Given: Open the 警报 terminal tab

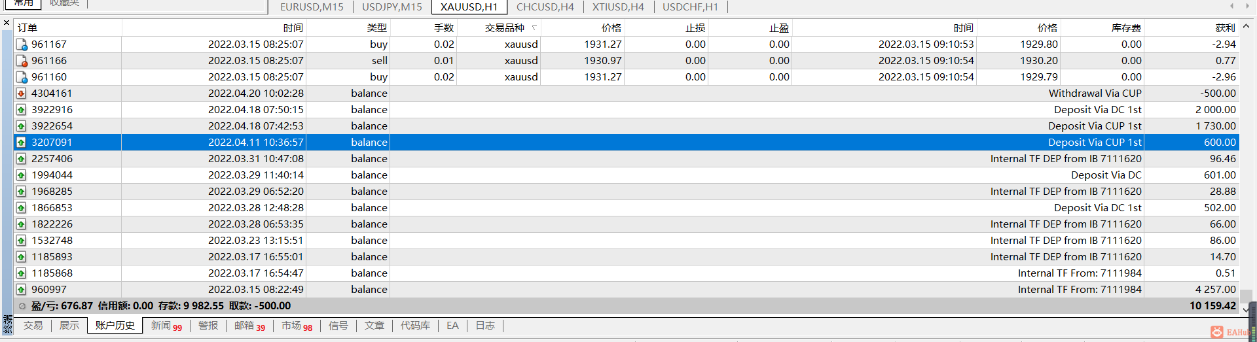Looking at the screenshot, I should pyautogui.click(x=208, y=326).
